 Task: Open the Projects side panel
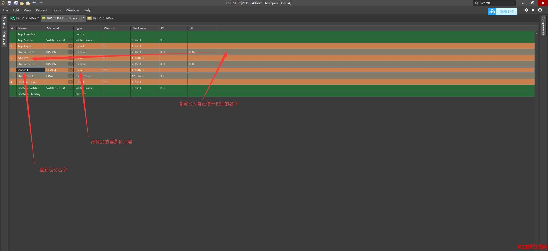coord(4,22)
